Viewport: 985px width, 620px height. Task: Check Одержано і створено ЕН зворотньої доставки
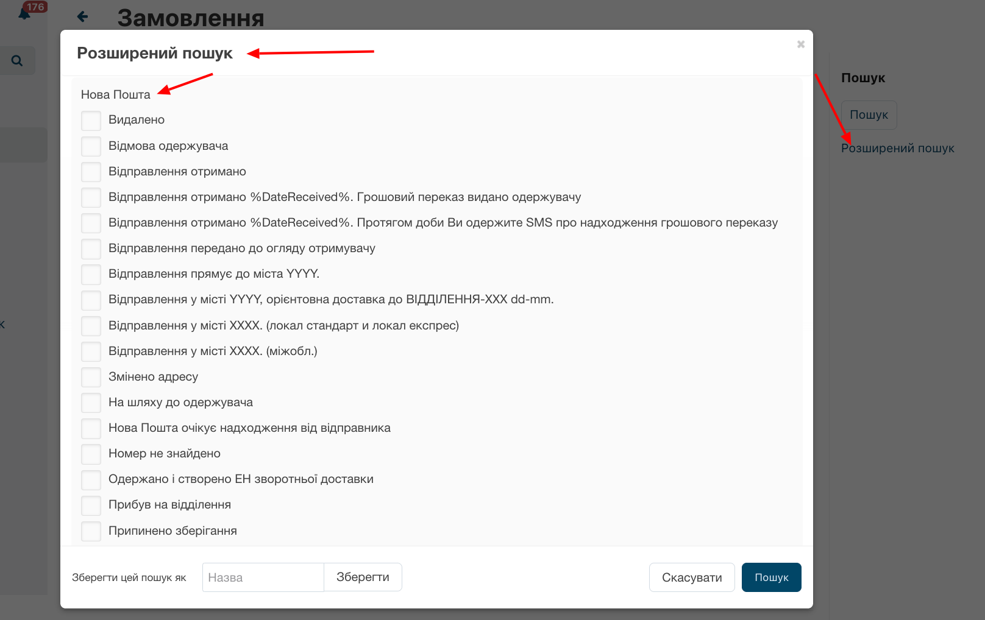pos(91,480)
